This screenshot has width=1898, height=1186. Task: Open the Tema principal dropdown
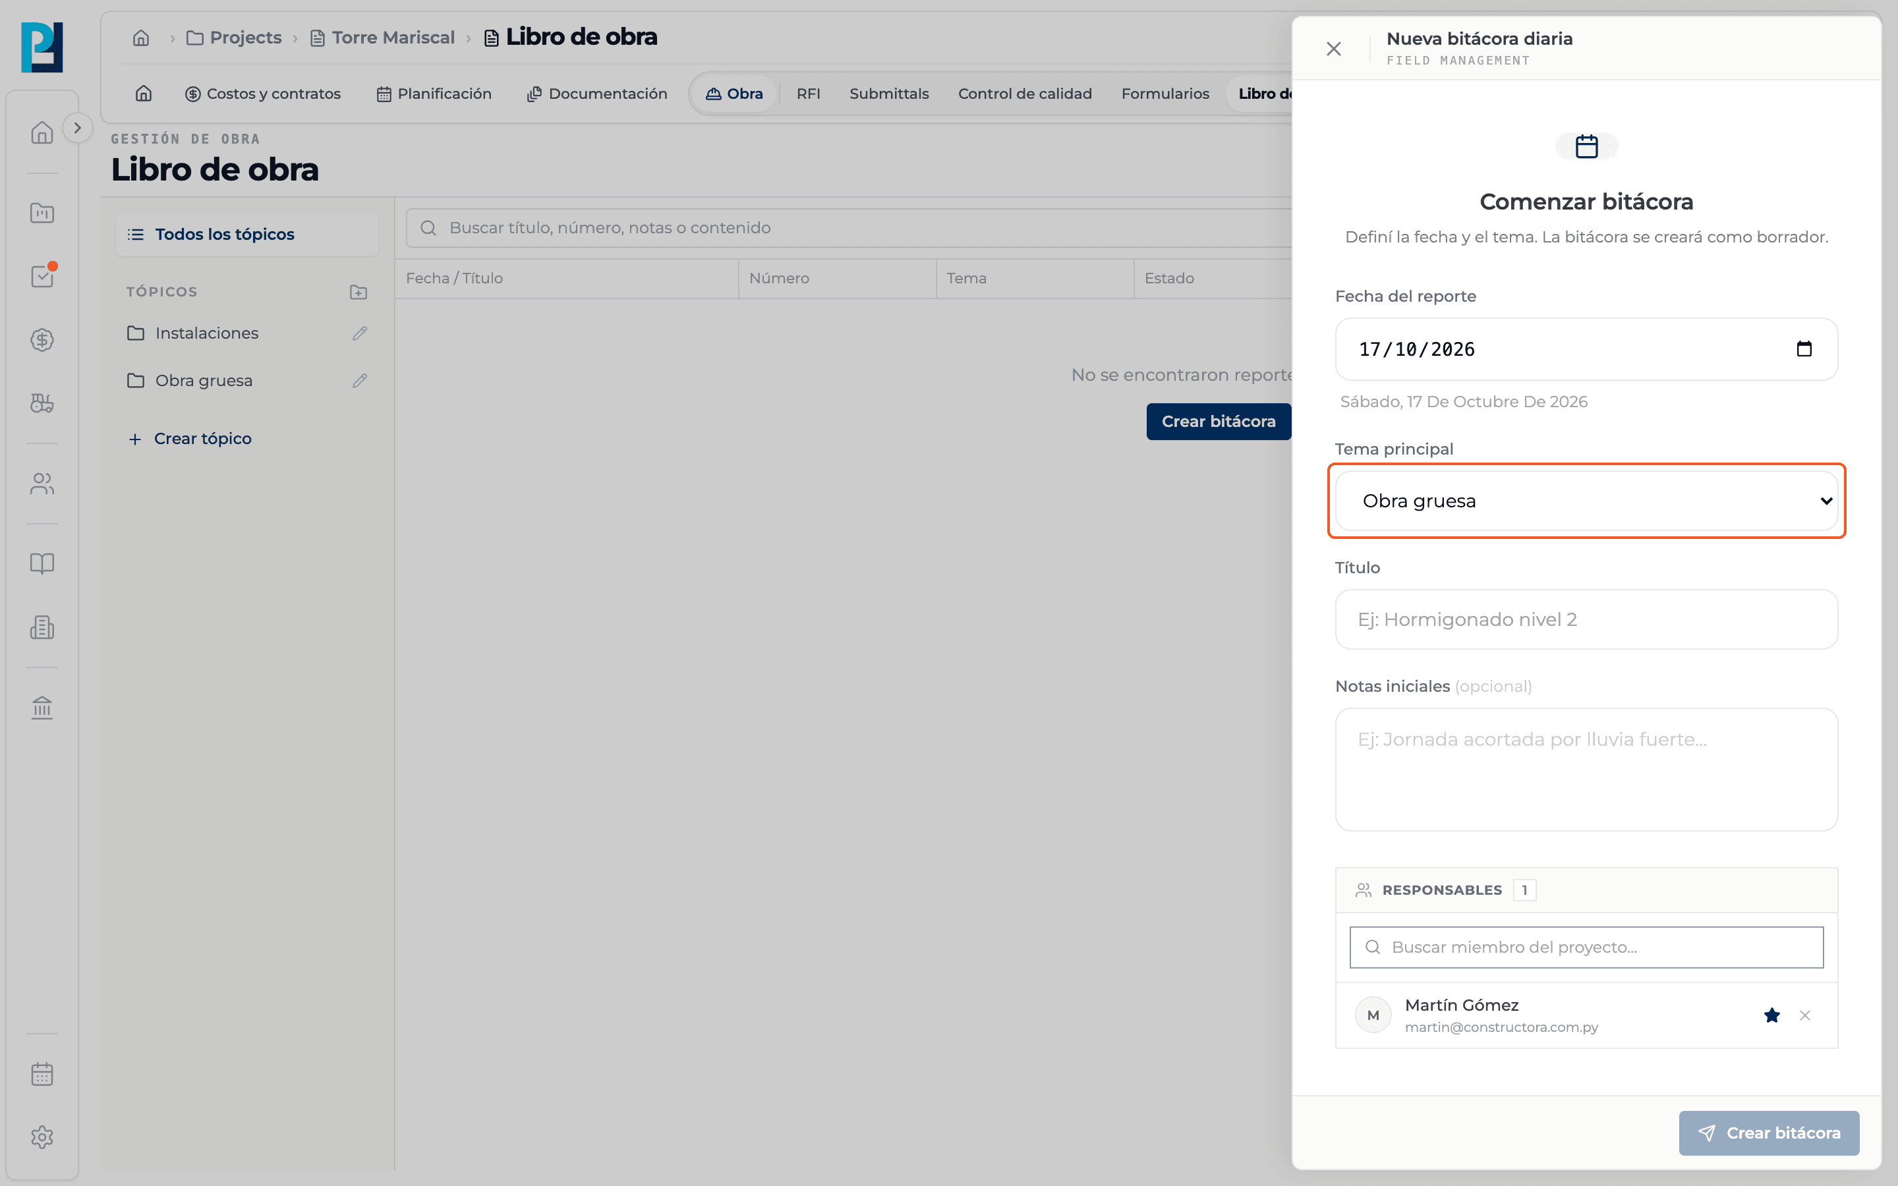pyautogui.click(x=1586, y=501)
